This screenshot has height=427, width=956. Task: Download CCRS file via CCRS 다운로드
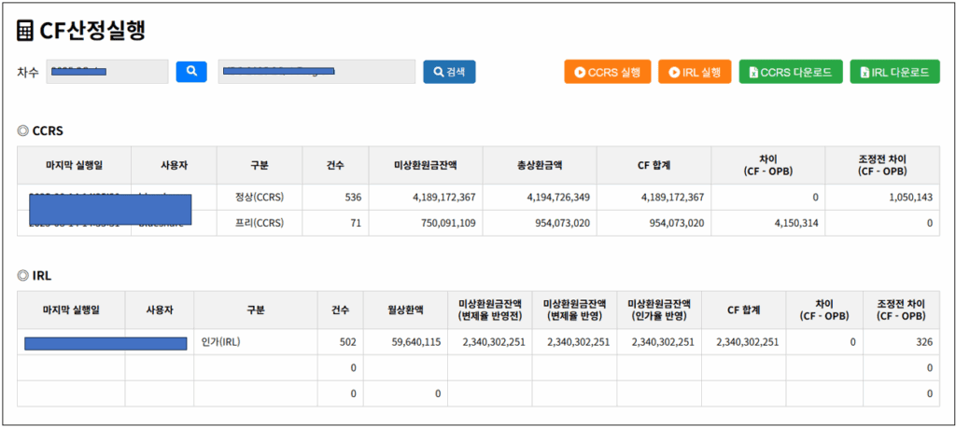(x=791, y=72)
